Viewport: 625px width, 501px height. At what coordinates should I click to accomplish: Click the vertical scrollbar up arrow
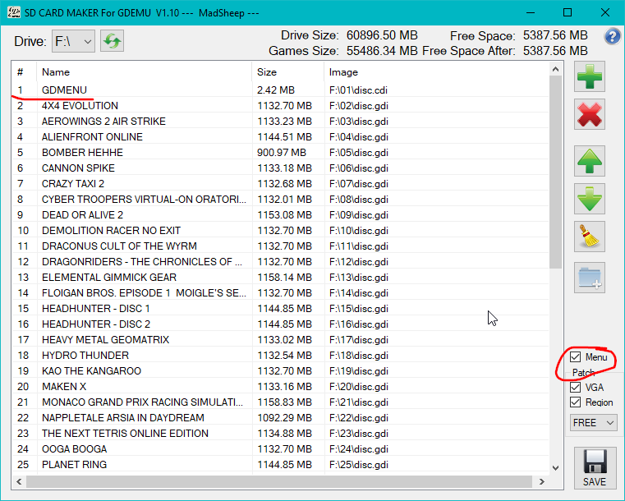pos(555,69)
